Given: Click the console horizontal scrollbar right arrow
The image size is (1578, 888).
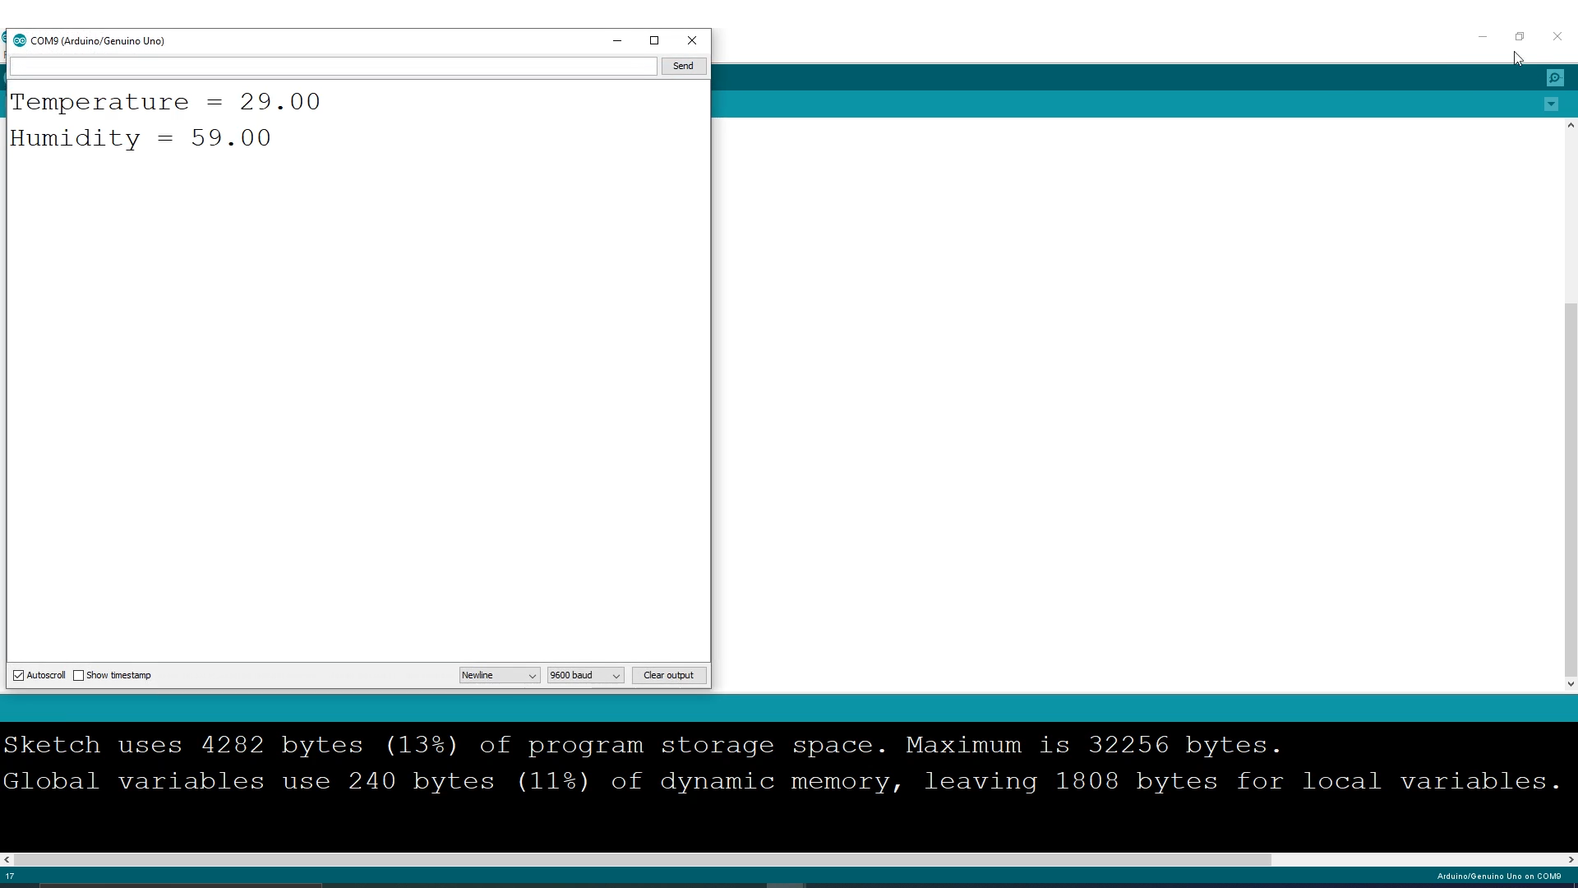Looking at the screenshot, I should (x=1571, y=859).
